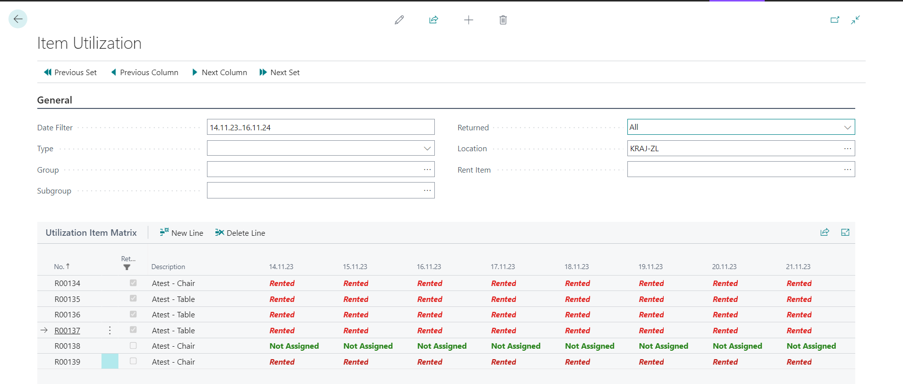903x384 pixels.
Task: Sort by No. column header
Action: pos(62,267)
